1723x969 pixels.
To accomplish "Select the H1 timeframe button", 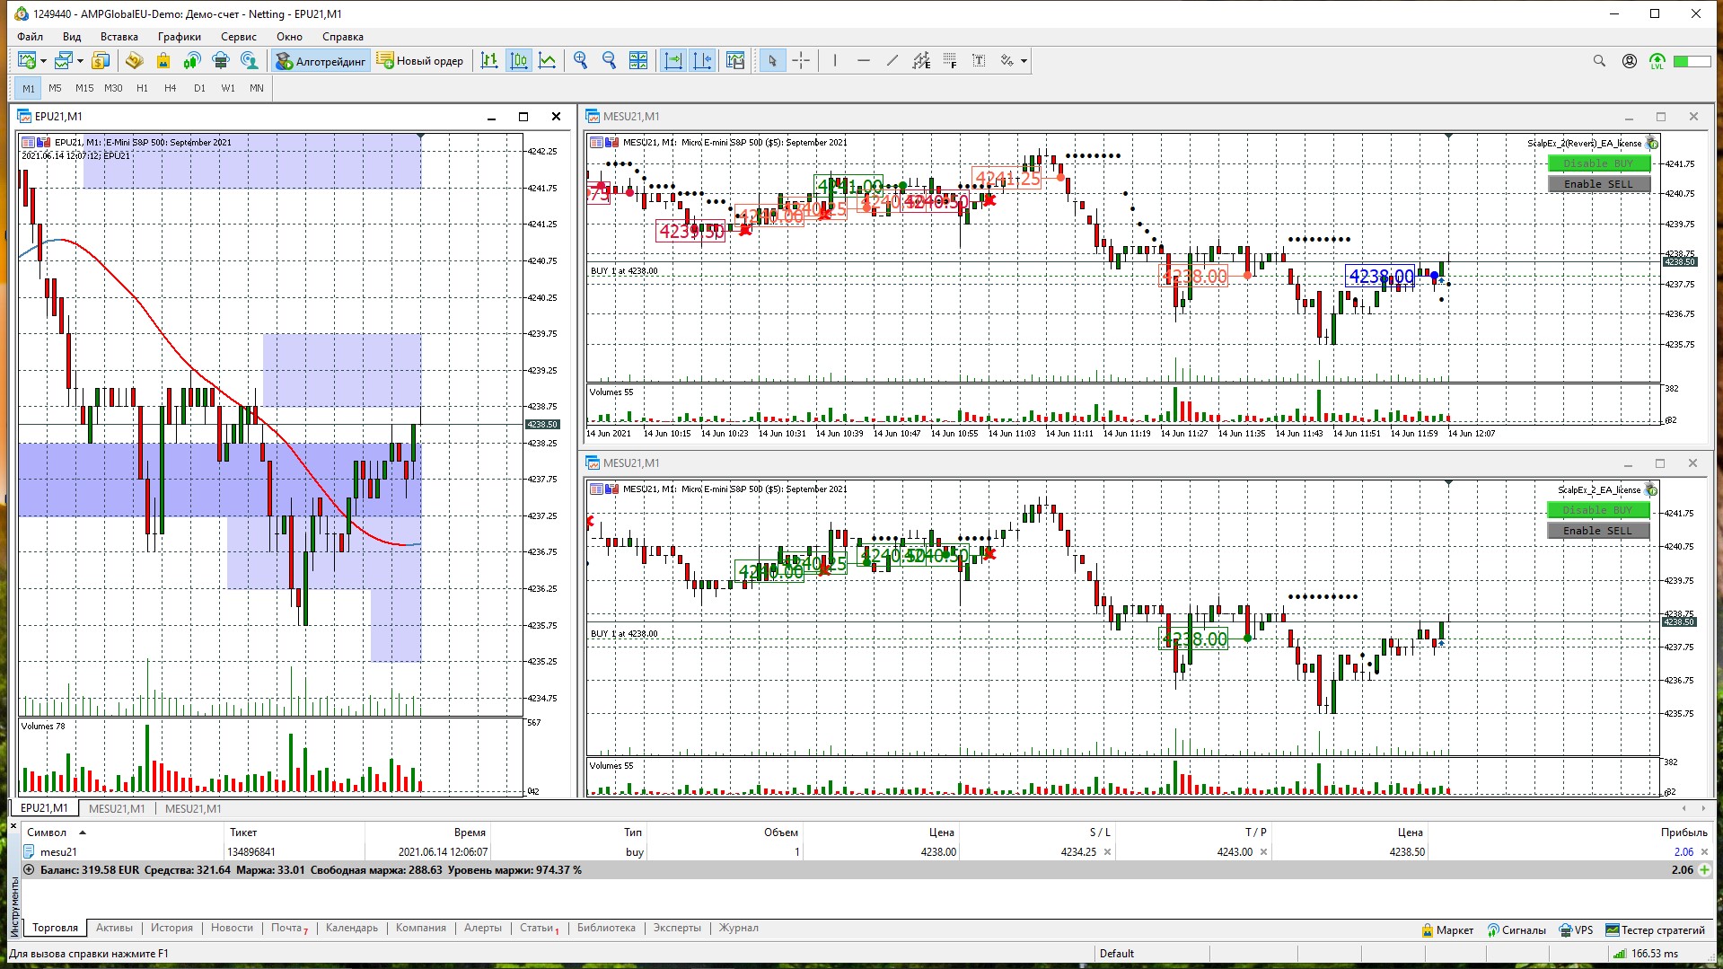I will tap(142, 88).
